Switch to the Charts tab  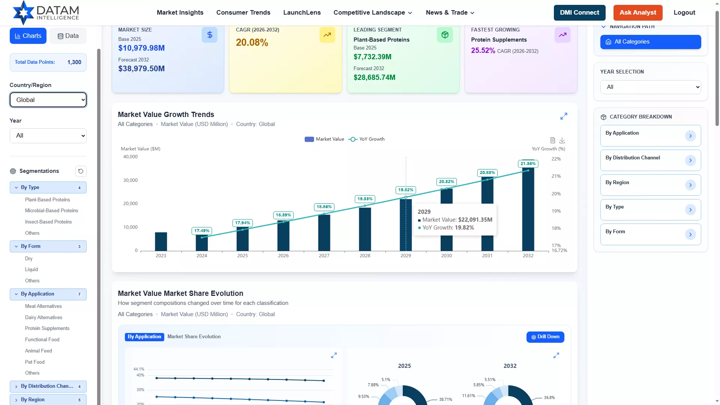tap(28, 36)
